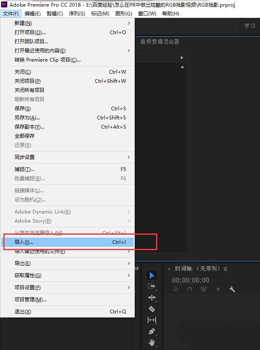Choose 全部保存 menu entry
The width and height of the screenshot is (260, 350).
coord(67,136)
